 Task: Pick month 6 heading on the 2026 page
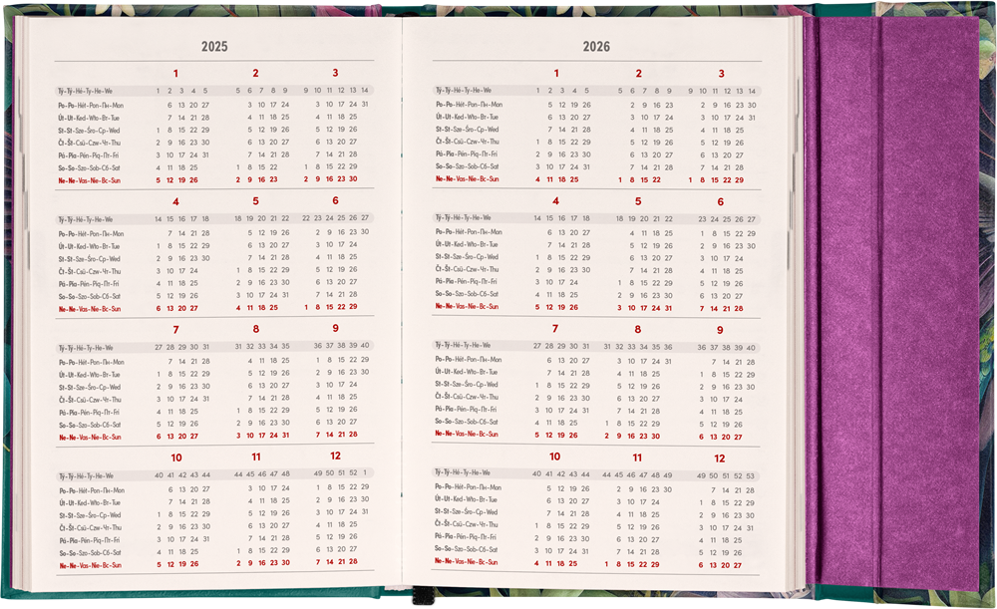tap(721, 202)
